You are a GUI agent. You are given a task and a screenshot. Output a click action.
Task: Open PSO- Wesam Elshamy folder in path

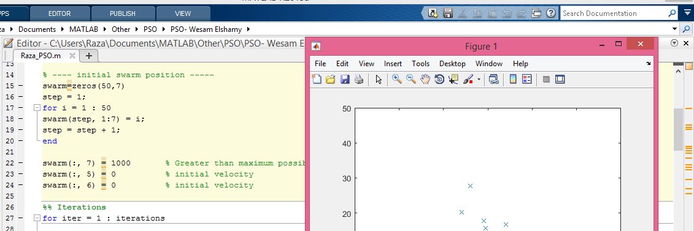coord(206,29)
